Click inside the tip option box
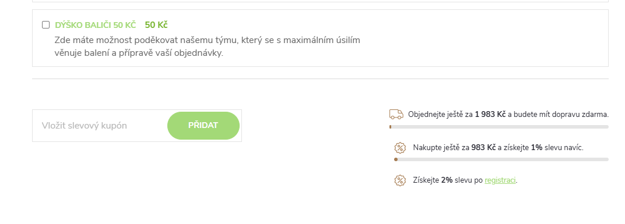 tap(320, 38)
